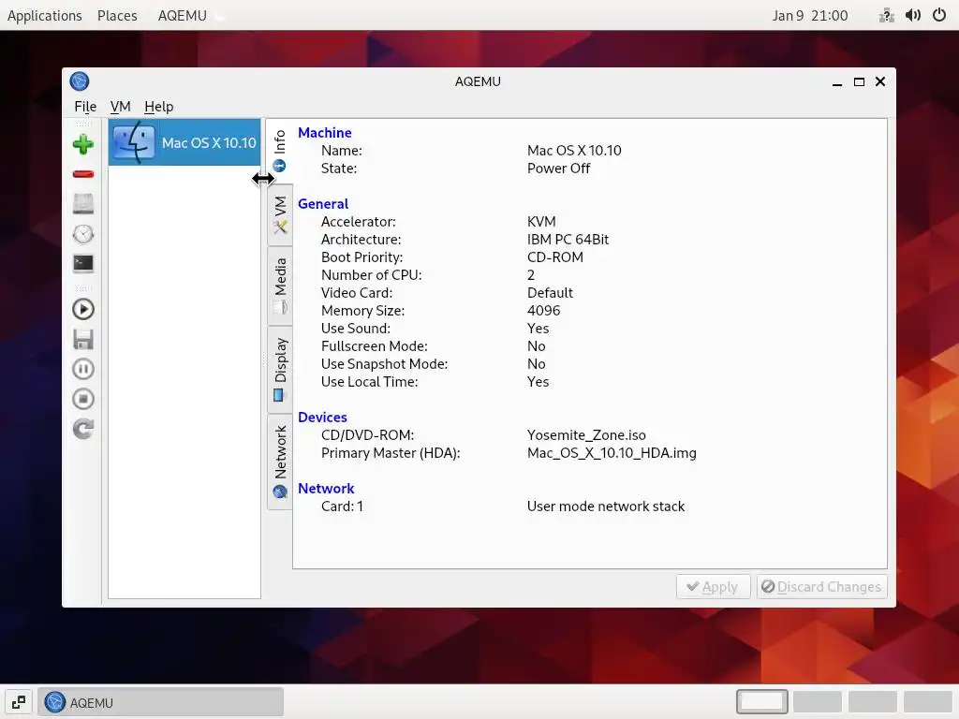Switch to the Media tab
Viewport: 959px width, 719px height.
click(x=280, y=286)
